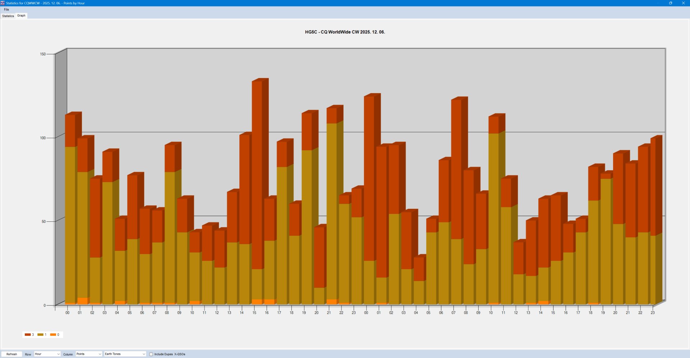The image size is (690, 358).
Task: Click the HG5C chart title text
Action: (x=345, y=32)
